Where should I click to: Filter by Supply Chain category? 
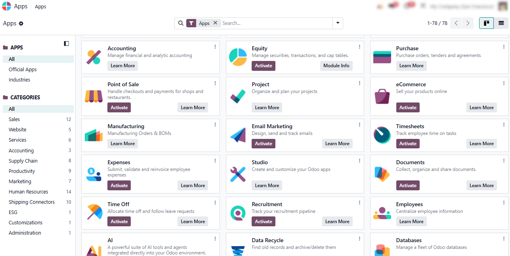point(38,161)
